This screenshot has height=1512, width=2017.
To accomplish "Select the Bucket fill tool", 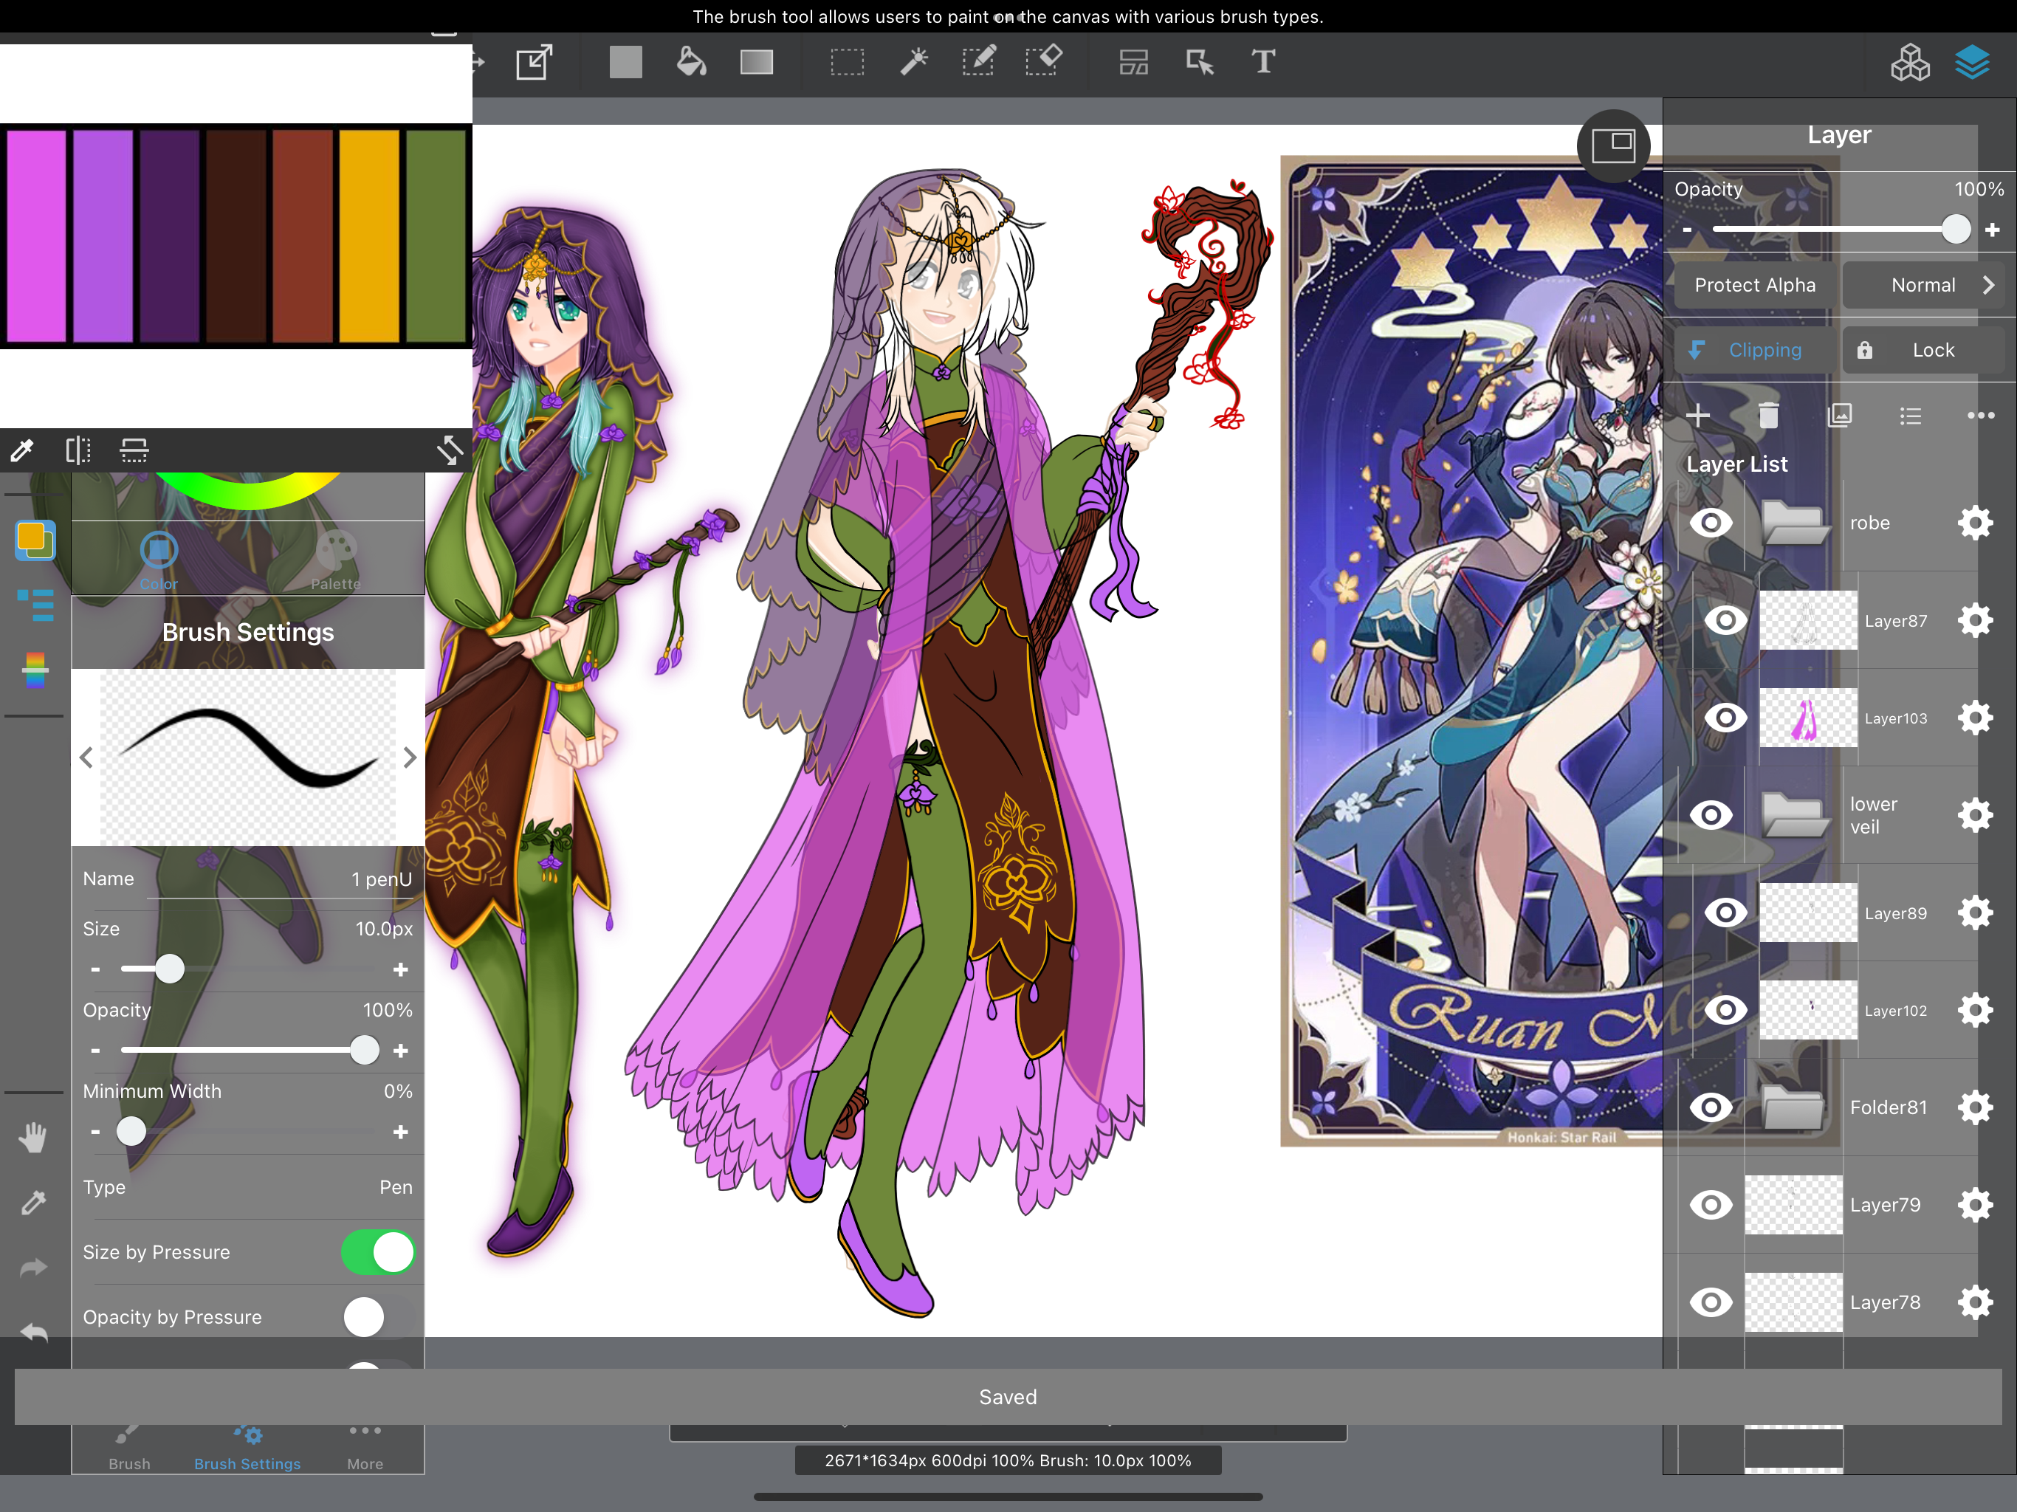I will click(691, 62).
